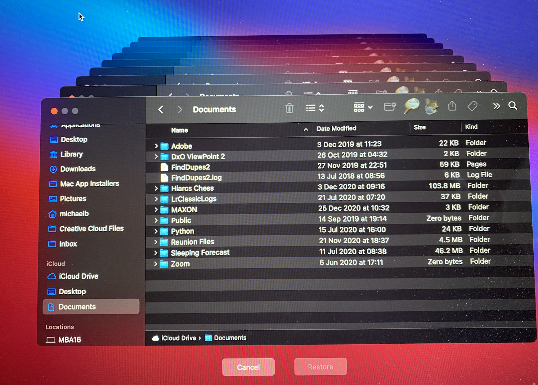
Task: Open iCloud Drive from the sidebar
Action: [x=78, y=276]
